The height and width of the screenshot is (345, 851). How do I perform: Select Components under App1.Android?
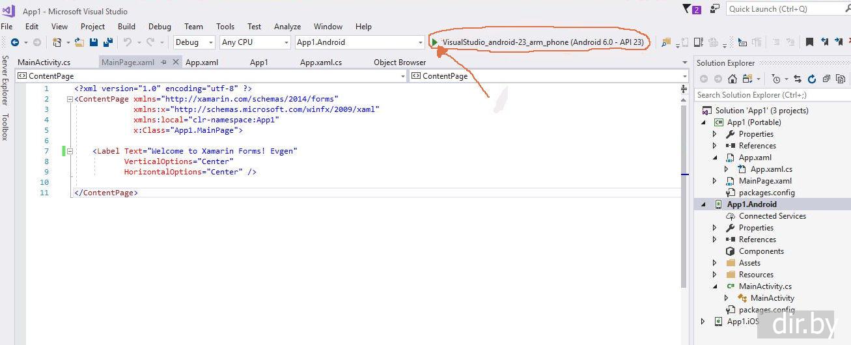tap(761, 251)
